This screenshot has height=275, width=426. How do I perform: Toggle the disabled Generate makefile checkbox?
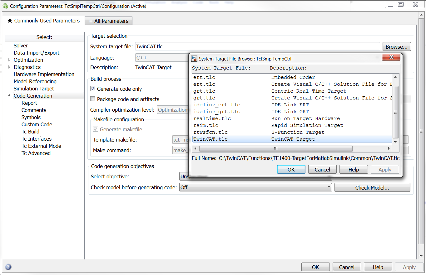pos(96,129)
